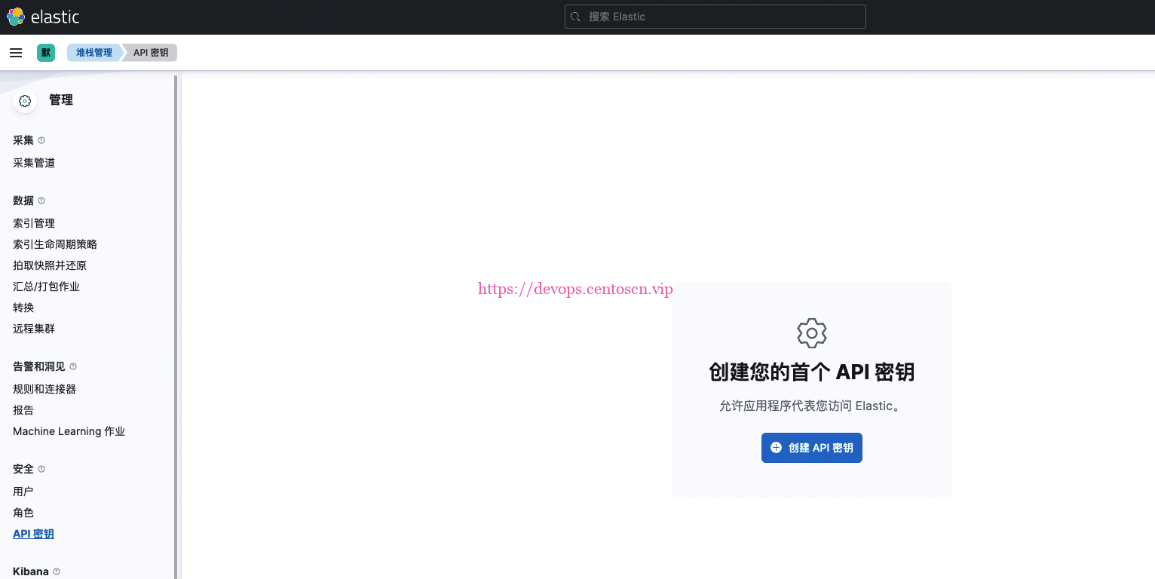Click the 管理 gear icon atop the sidebar
The height and width of the screenshot is (579, 1155).
click(x=25, y=100)
